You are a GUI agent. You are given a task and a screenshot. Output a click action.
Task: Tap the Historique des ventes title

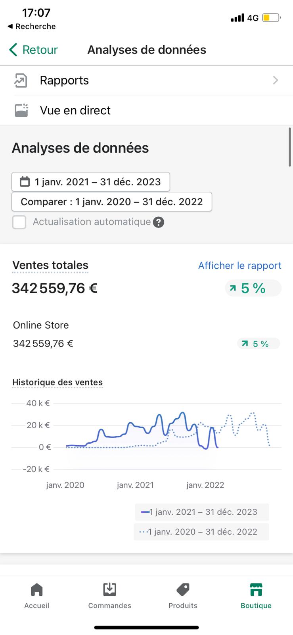point(57,382)
